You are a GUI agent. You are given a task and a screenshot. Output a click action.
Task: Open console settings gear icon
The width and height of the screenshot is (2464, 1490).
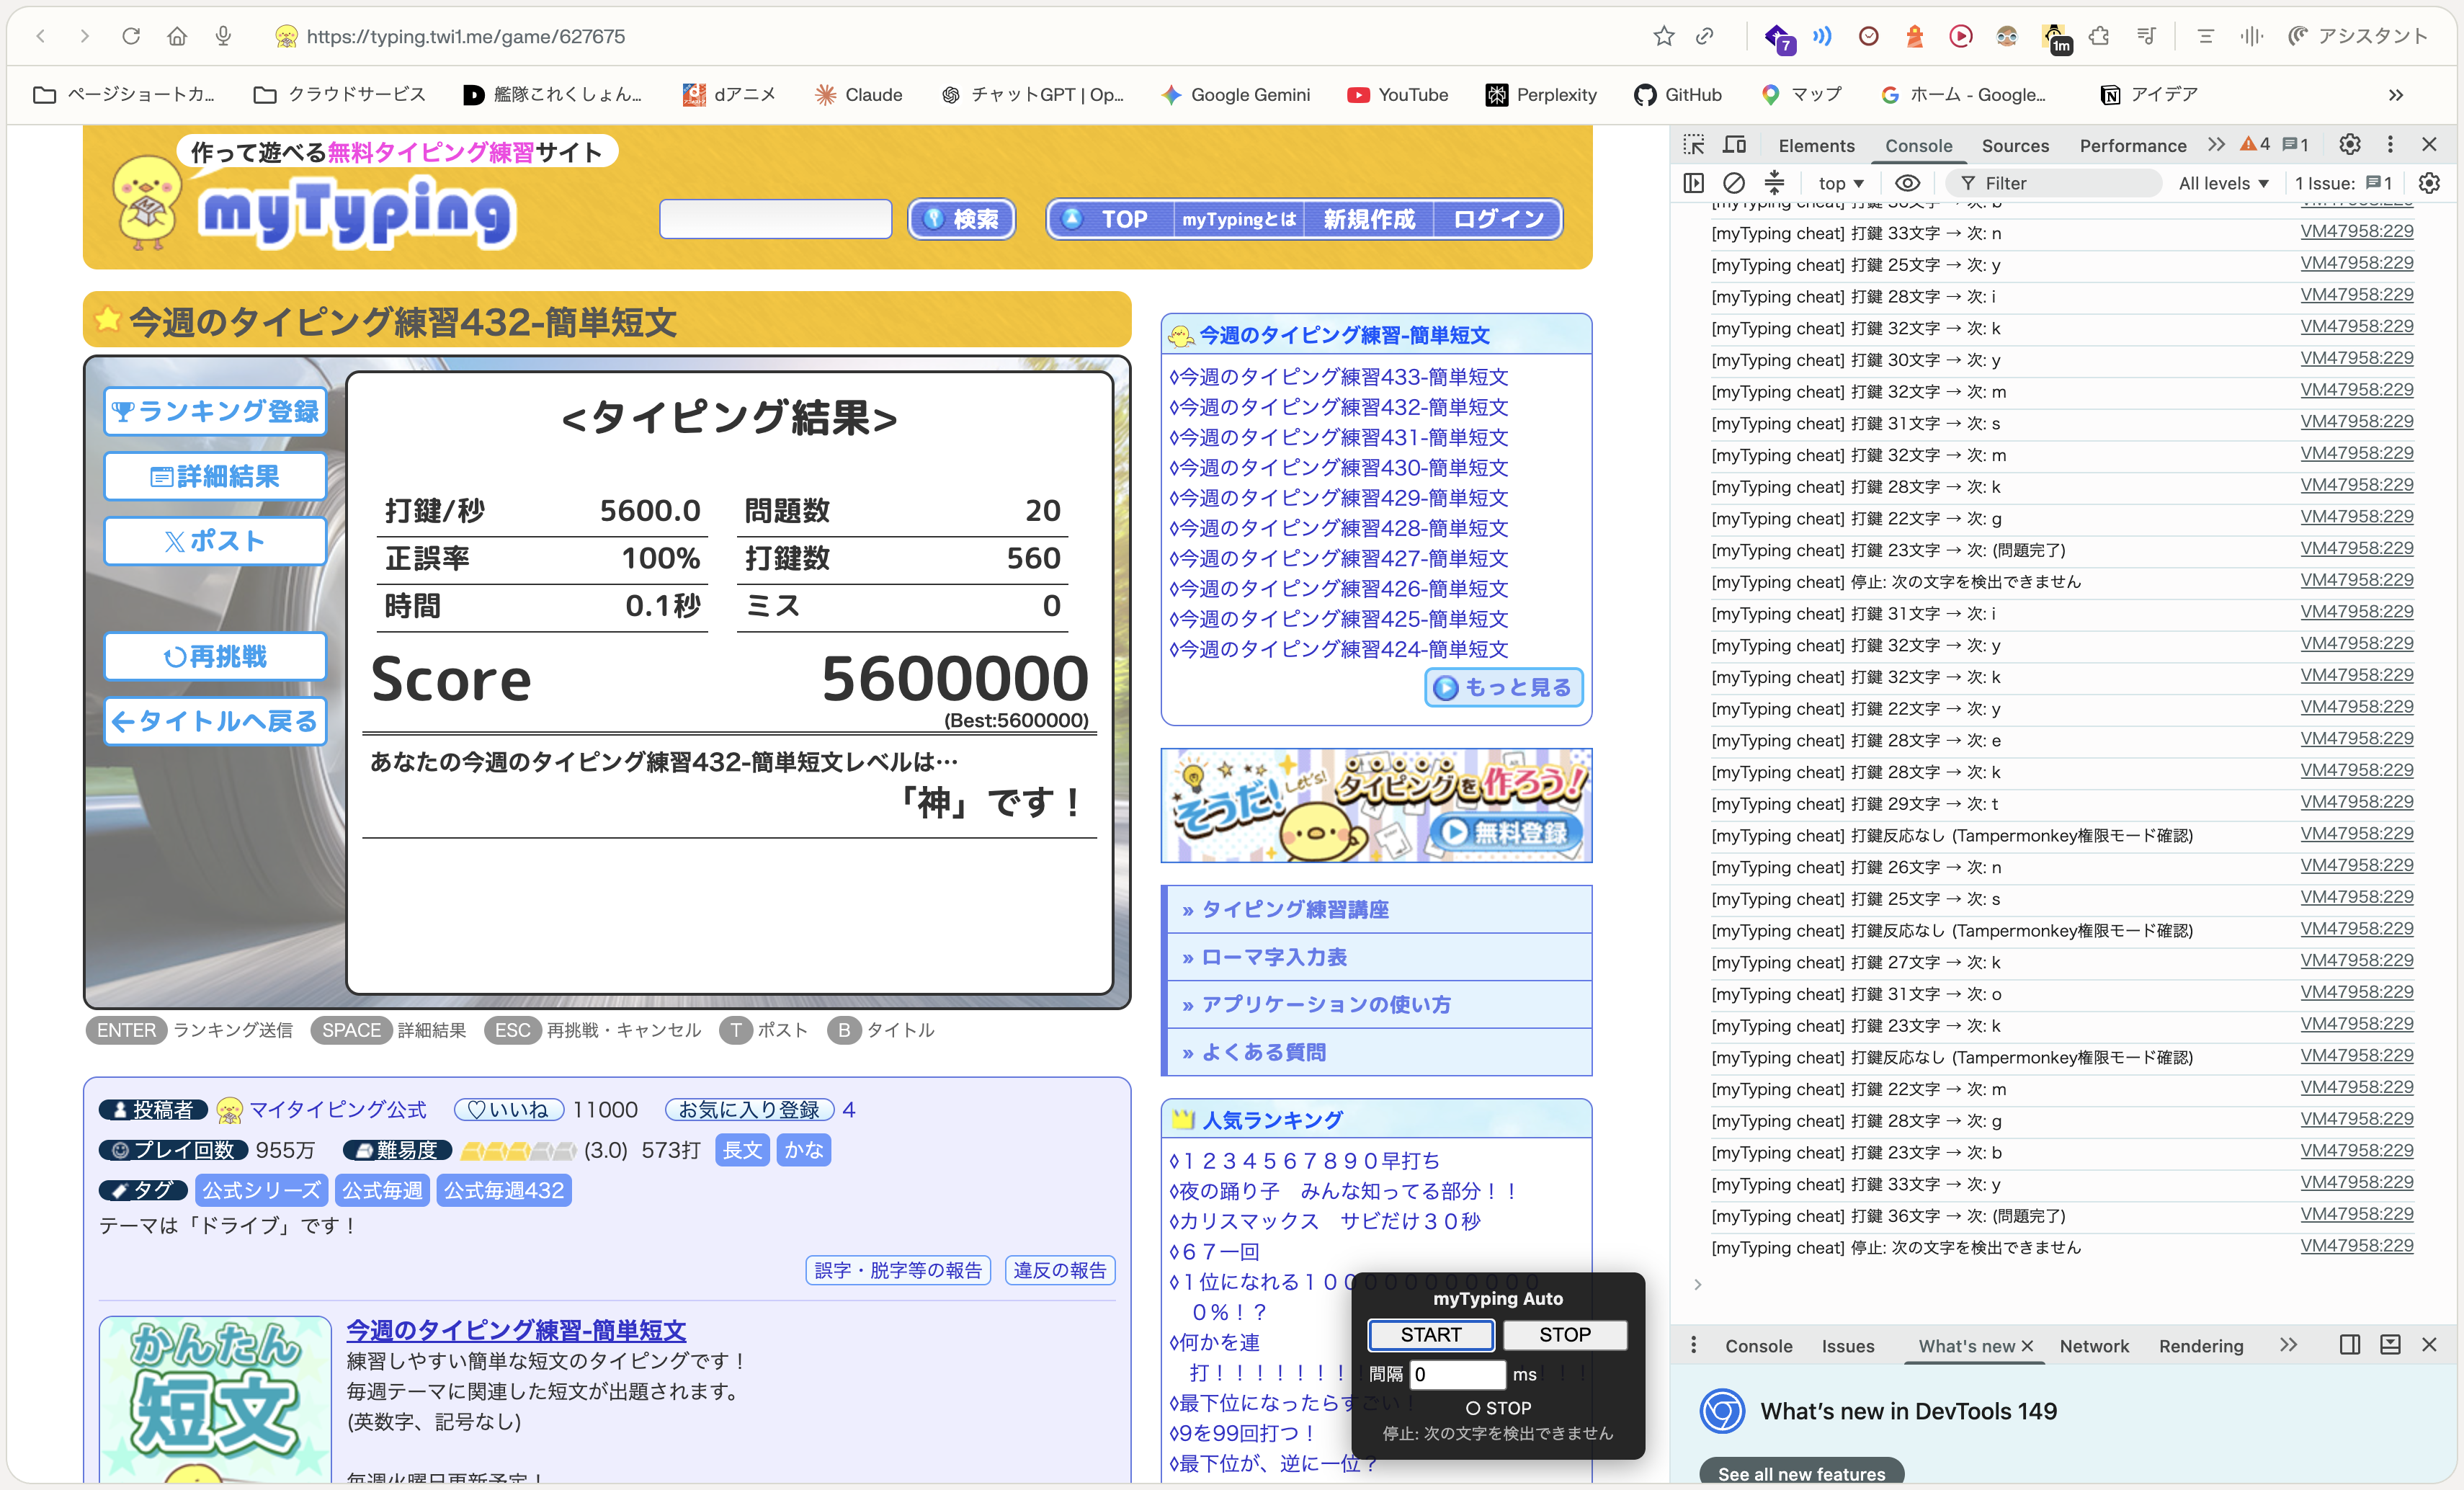(2429, 183)
